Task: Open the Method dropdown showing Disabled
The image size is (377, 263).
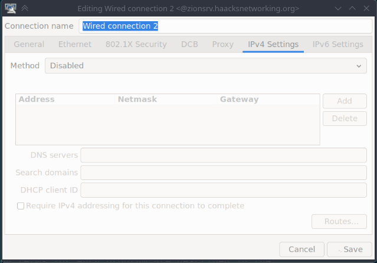Action: pos(206,66)
